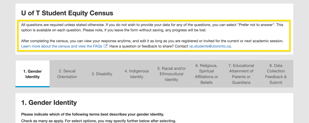The width and height of the screenshot is (309, 123).
Task: Click the 1. Gender Identity section heading
Action: pos(49,102)
